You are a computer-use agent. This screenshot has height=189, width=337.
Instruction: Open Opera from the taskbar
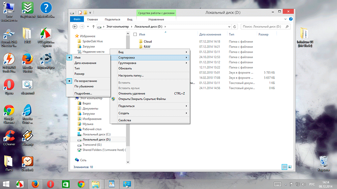51,184
